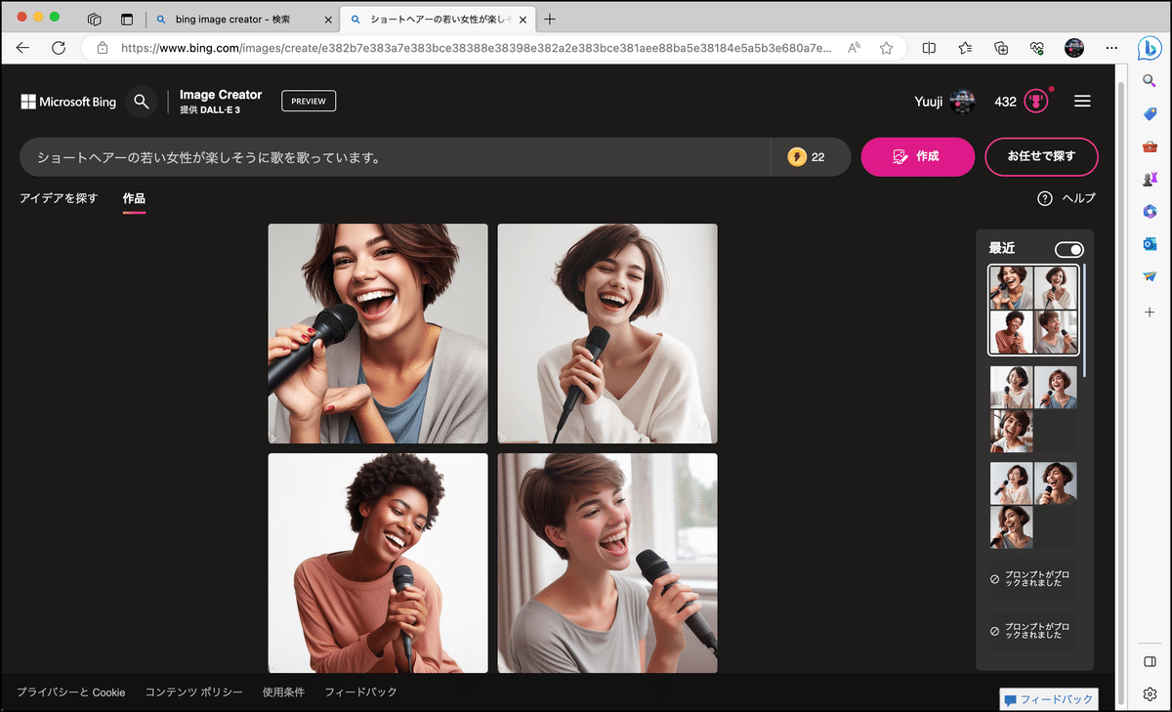Open sidebar settings gear icon

pos(1150,694)
